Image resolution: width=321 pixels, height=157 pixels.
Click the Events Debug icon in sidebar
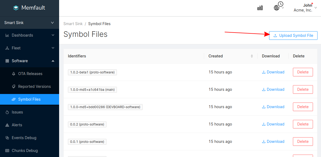tap(7, 138)
